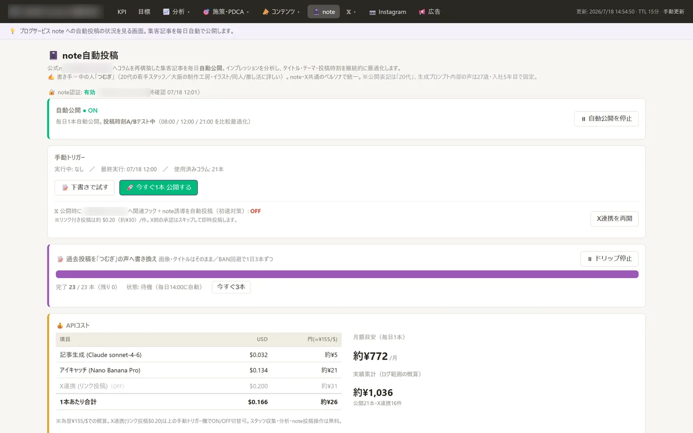
Task: Click the icon of コンテンツ menu
Action: pos(266,12)
